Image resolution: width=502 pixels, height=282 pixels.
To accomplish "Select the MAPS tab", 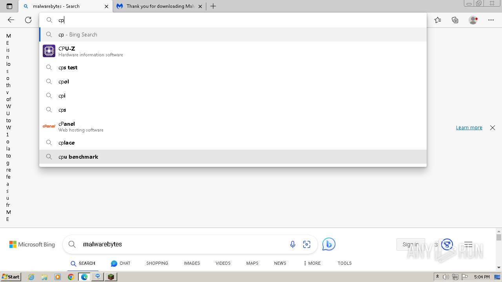I will (x=252, y=263).
